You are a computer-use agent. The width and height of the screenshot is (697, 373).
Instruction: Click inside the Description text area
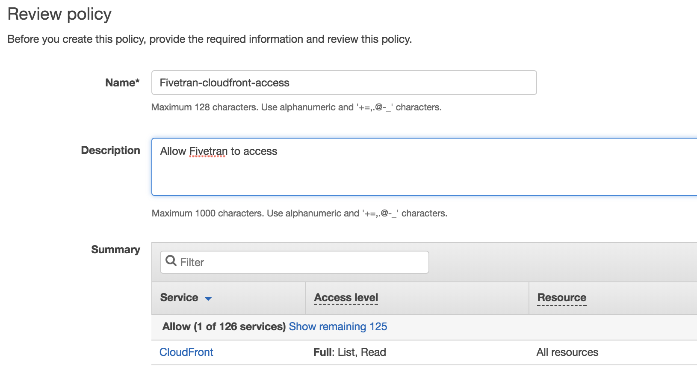[x=424, y=167]
